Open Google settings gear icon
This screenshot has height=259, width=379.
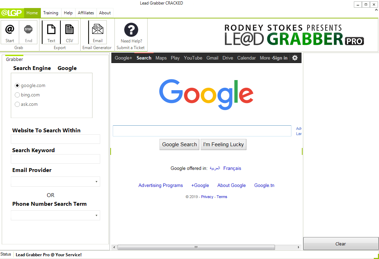[295, 58]
